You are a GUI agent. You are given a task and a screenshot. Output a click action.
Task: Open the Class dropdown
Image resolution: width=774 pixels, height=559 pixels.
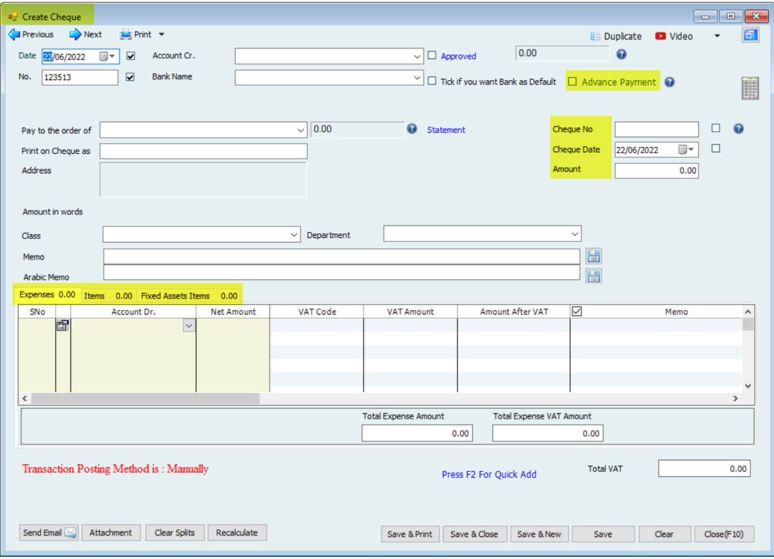[x=294, y=235]
